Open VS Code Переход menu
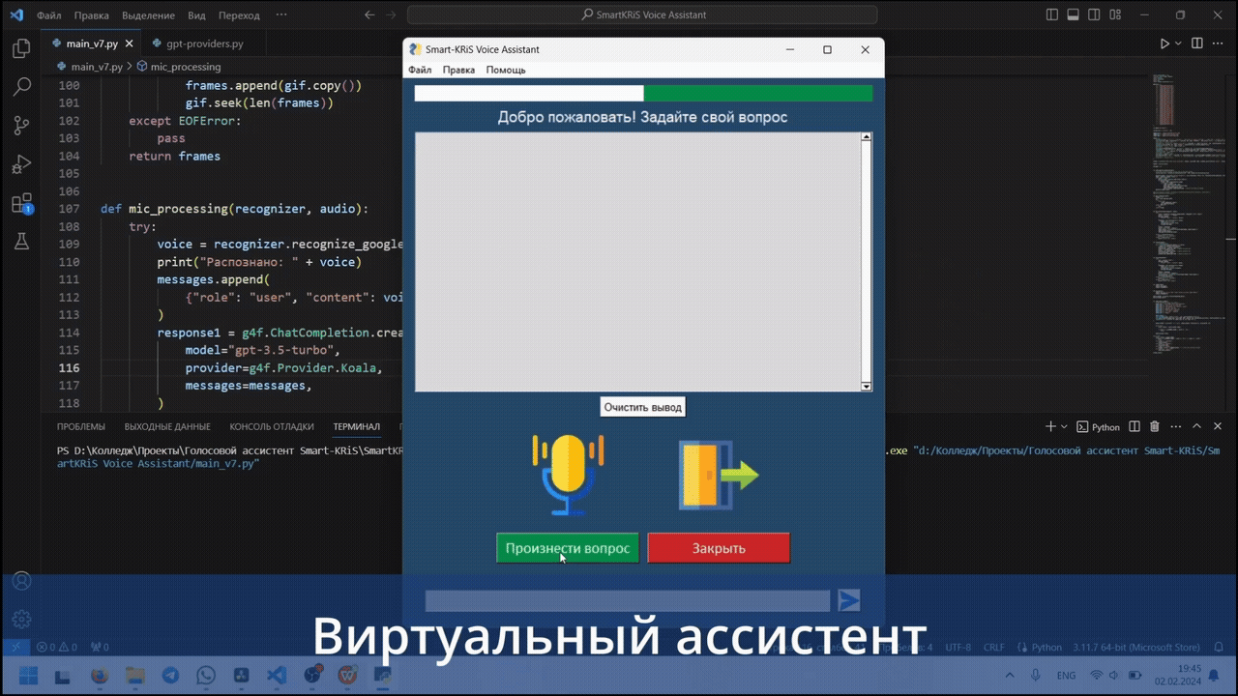This screenshot has width=1238, height=696. point(239,14)
